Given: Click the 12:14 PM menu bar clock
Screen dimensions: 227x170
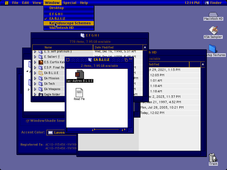Looking at the screenshot, I should pyautogui.click(x=192, y=3).
